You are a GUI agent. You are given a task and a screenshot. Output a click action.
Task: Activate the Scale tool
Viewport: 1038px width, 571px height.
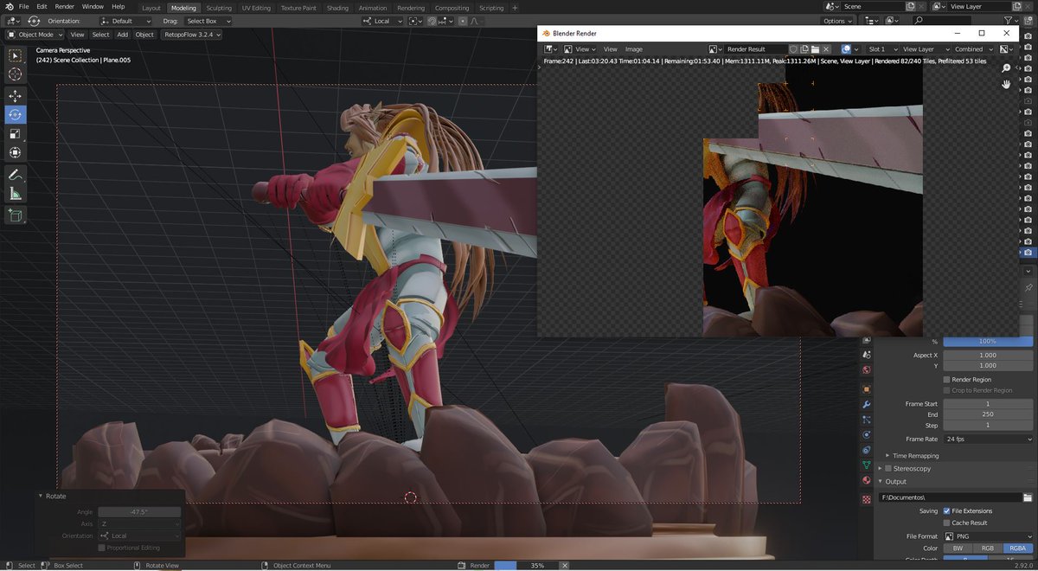15,134
